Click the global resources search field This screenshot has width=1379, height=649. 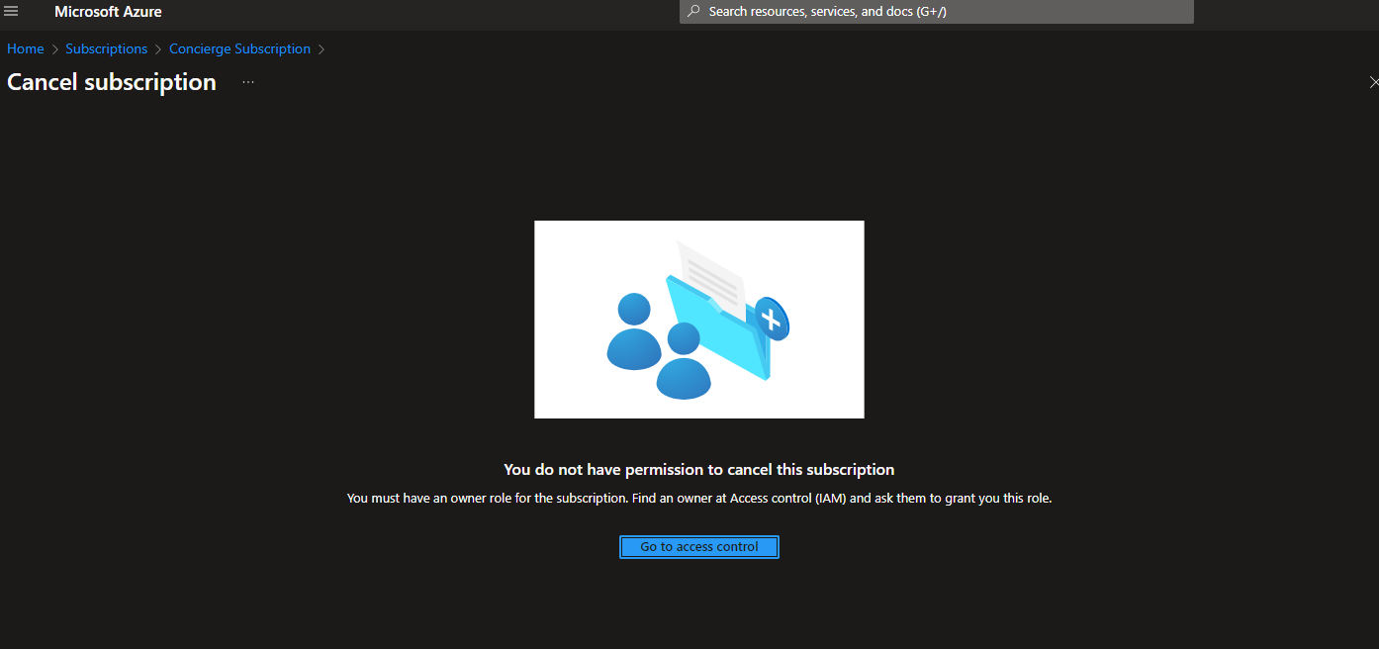click(x=935, y=11)
